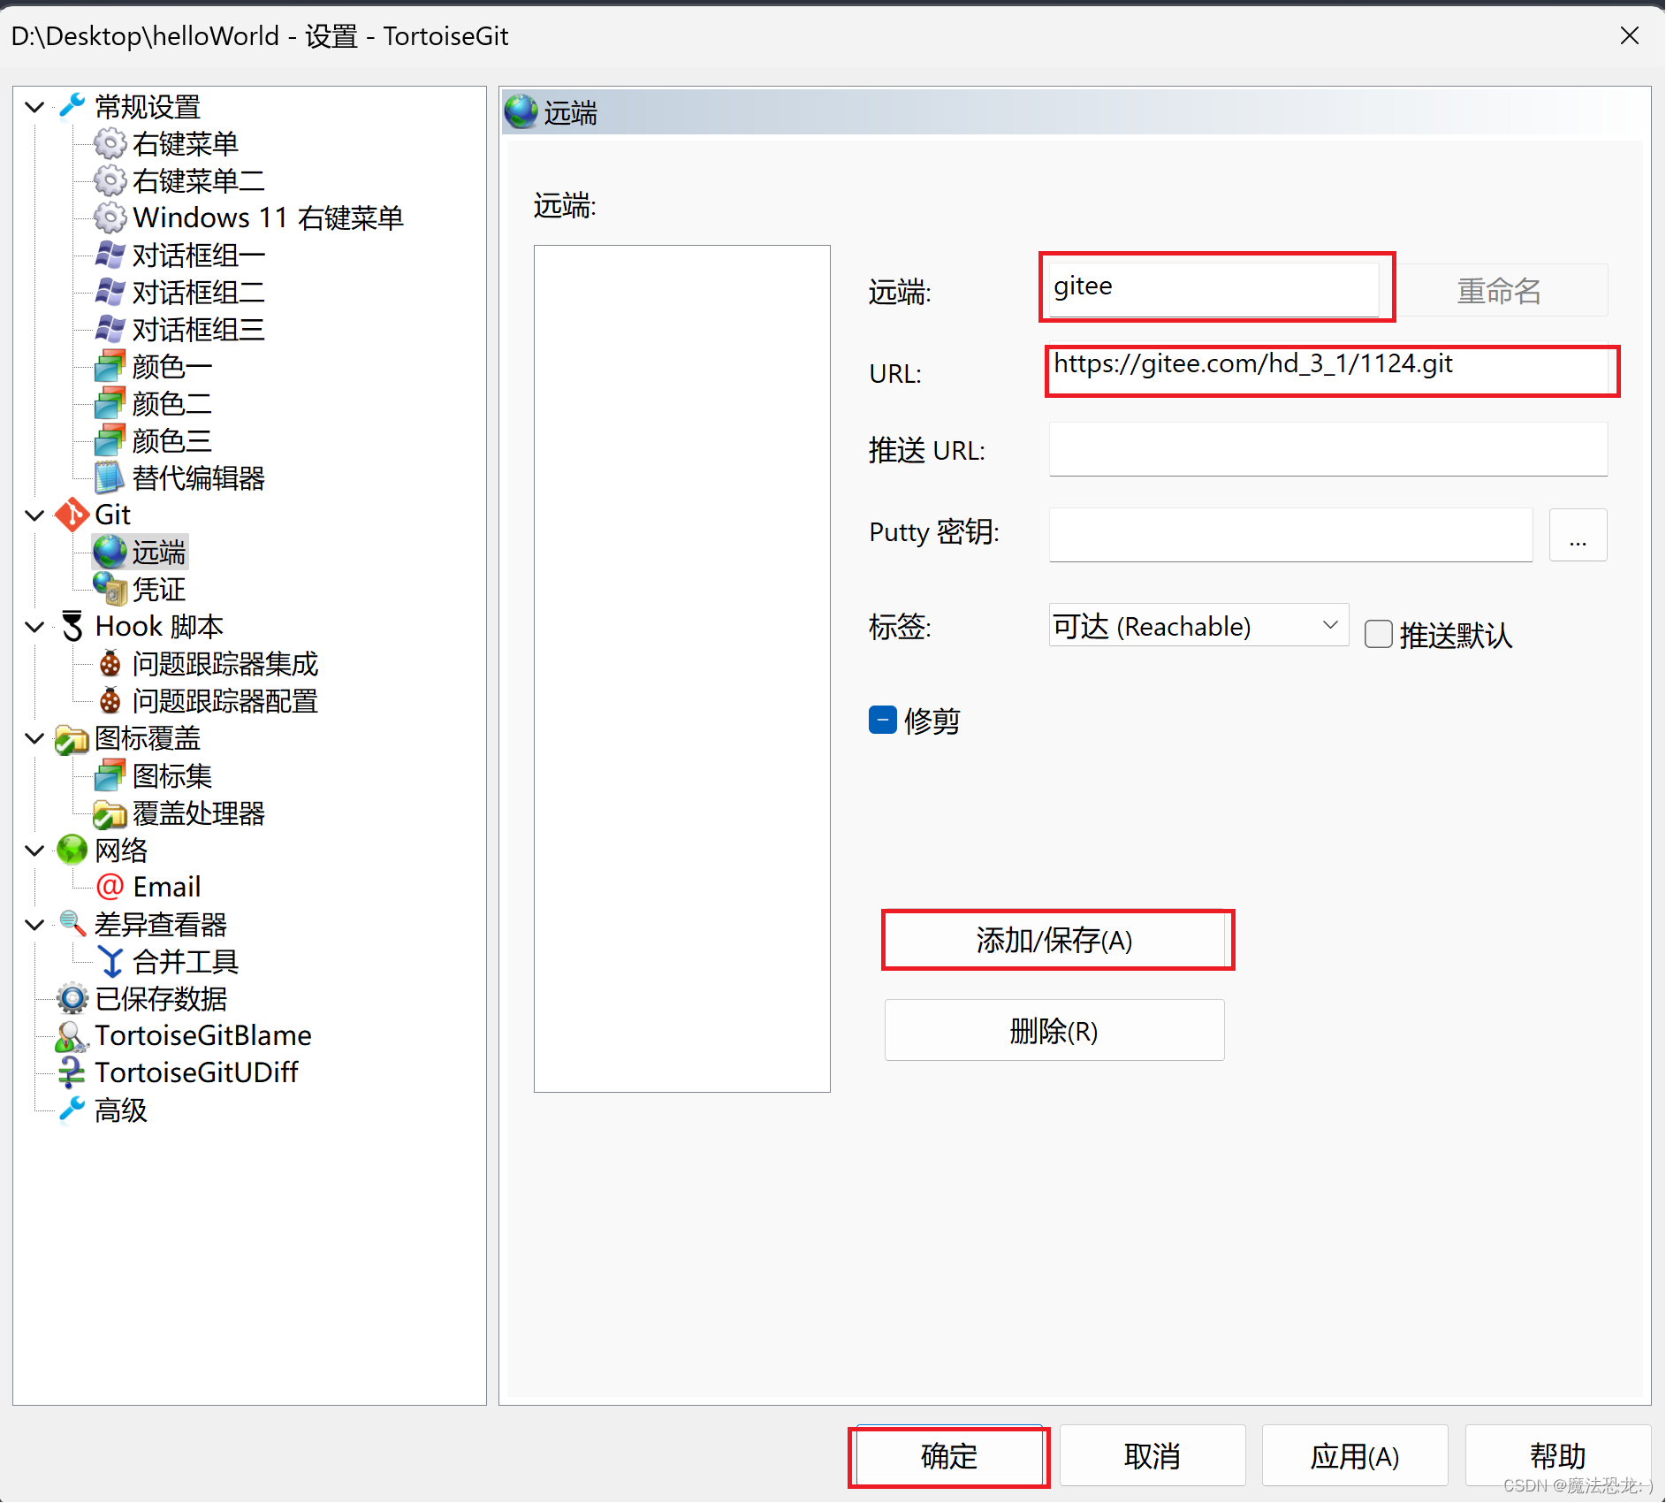This screenshot has width=1666, height=1503.
Task: Open 已保存数据 settings page
Action: coord(161,998)
